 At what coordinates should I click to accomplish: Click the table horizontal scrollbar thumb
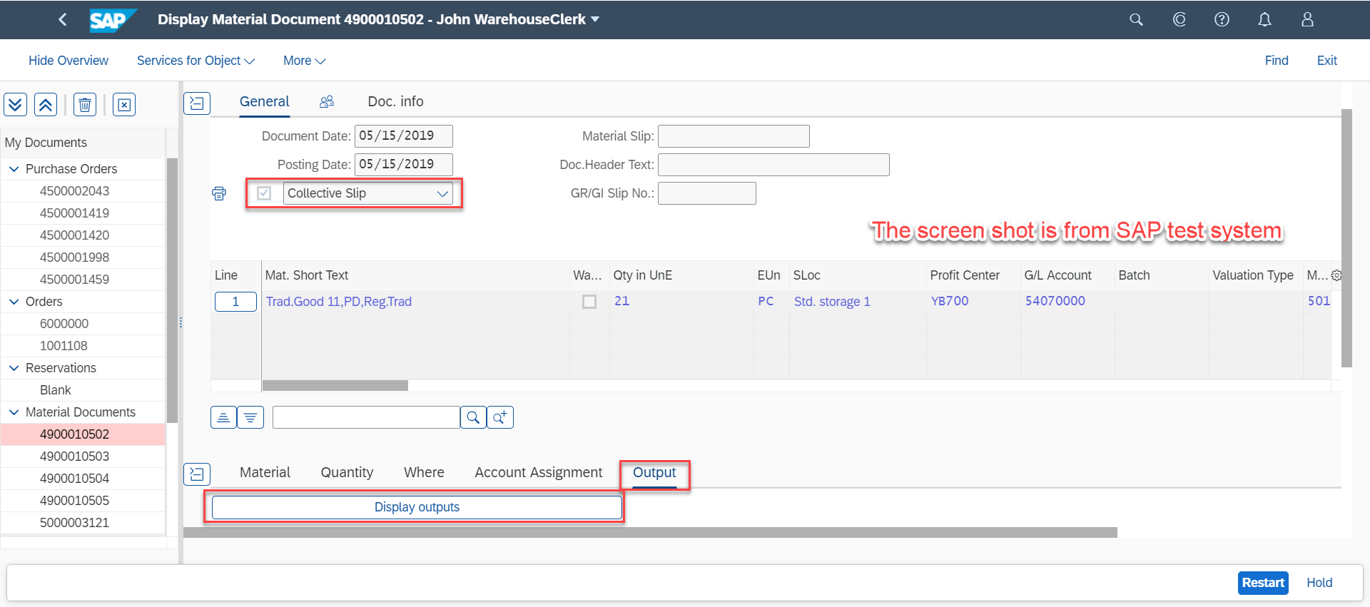point(335,386)
